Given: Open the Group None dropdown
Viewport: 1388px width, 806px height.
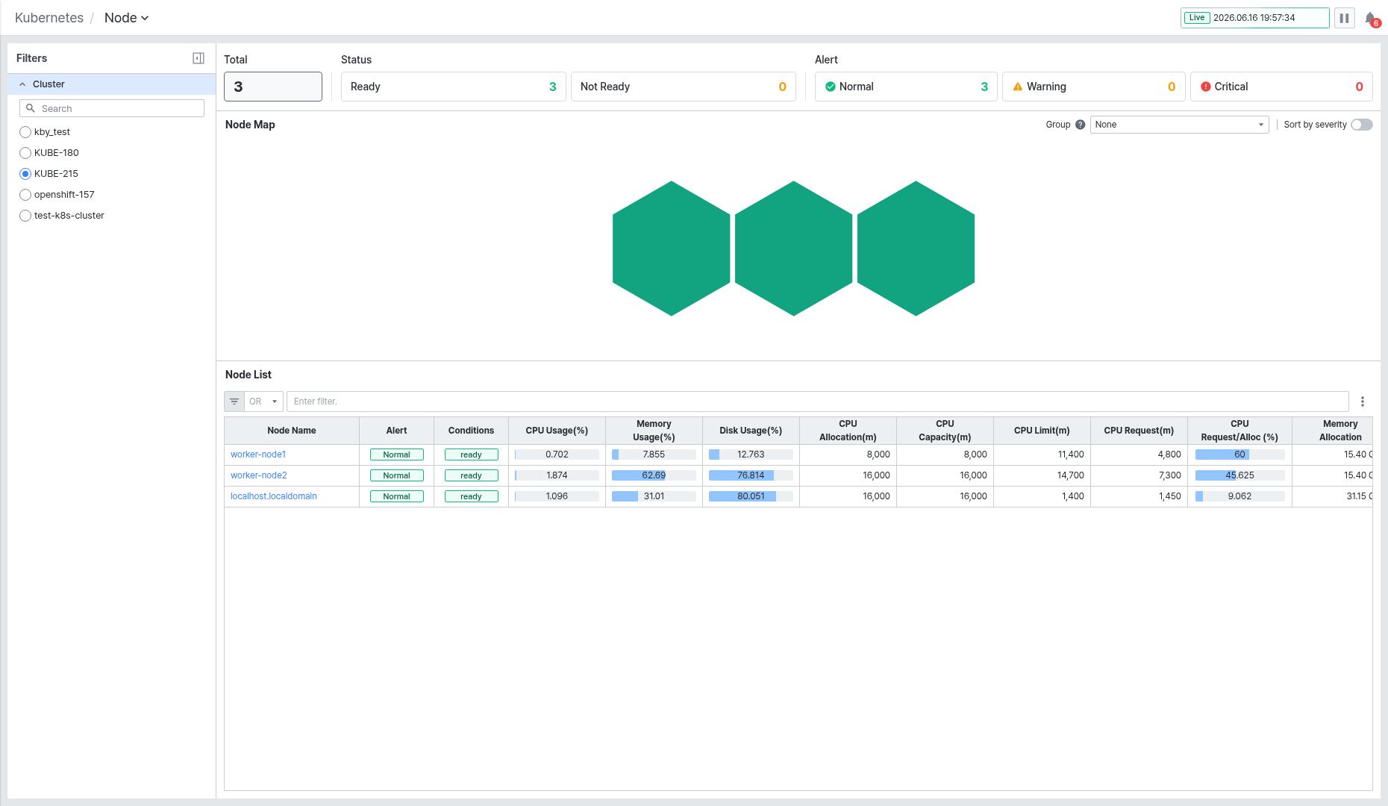Looking at the screenshot, I should (x=1179, y=125).
